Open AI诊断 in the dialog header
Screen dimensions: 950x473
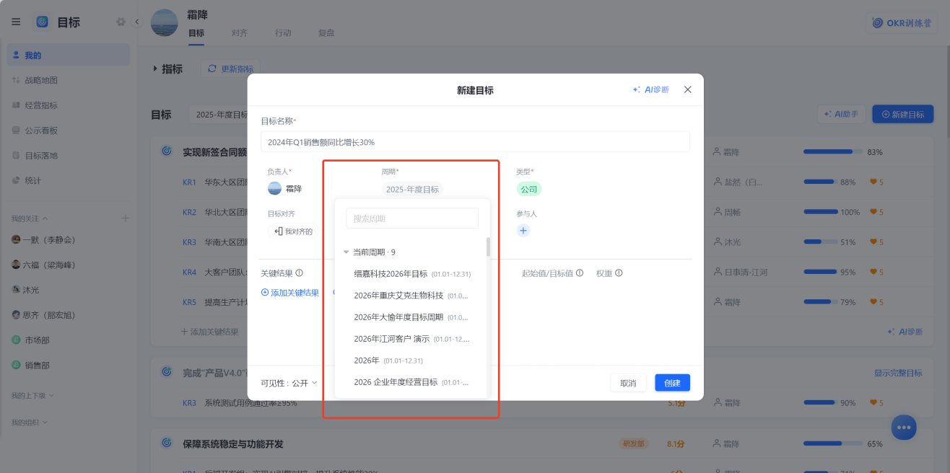(x=650, y=89)
